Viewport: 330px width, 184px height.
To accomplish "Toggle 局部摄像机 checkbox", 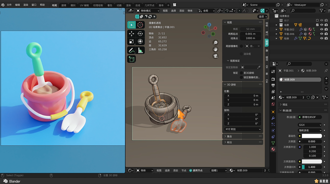I will (x=241, y=46).
